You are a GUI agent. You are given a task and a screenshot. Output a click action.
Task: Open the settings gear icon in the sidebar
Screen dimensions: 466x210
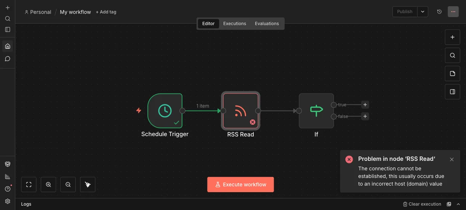[x=7, y=201]
